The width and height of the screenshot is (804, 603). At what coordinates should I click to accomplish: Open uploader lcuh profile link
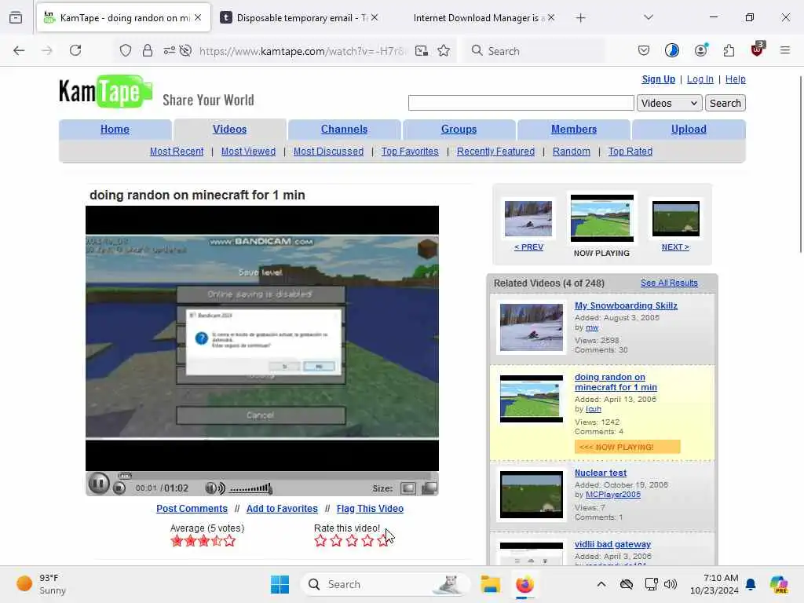pos(594,408)
